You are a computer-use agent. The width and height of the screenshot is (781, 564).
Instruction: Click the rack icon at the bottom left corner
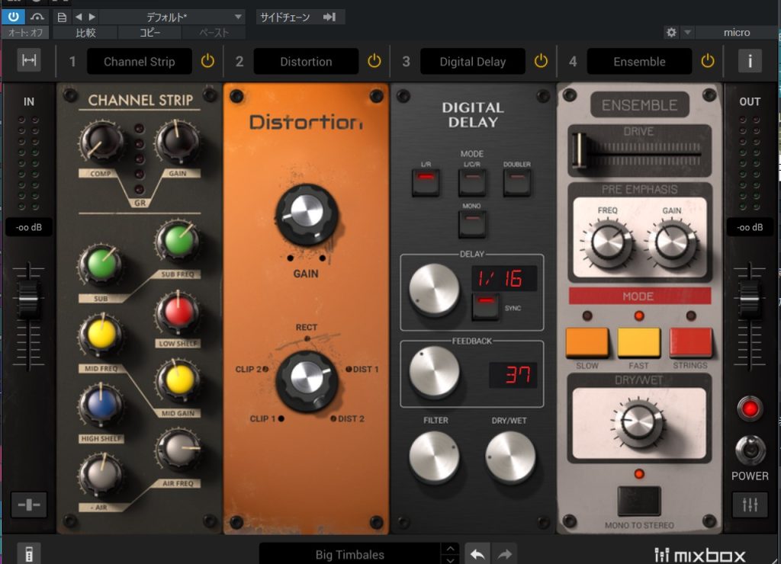pyautogui.click(x=29, y=554)
